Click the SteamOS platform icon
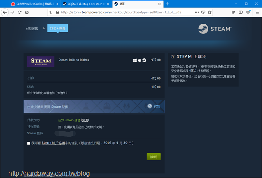262x178 pixels. point(144,60)
